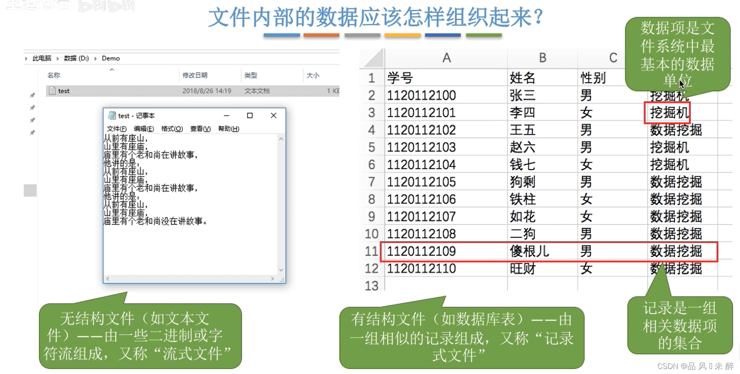Click the cell containing 1120112102
This screenshot has height=374, width=740.
(446, 130)
